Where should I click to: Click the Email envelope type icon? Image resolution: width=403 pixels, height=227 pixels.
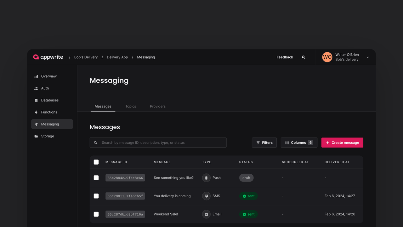pos(206,214)
